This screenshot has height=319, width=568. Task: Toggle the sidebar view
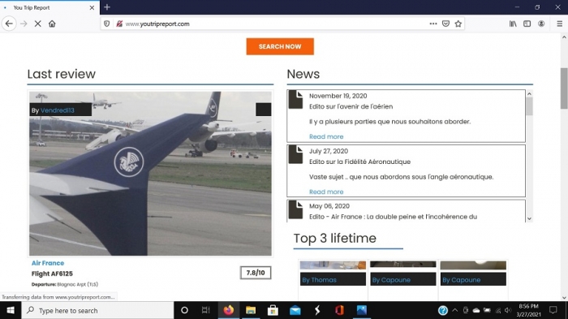527,24
